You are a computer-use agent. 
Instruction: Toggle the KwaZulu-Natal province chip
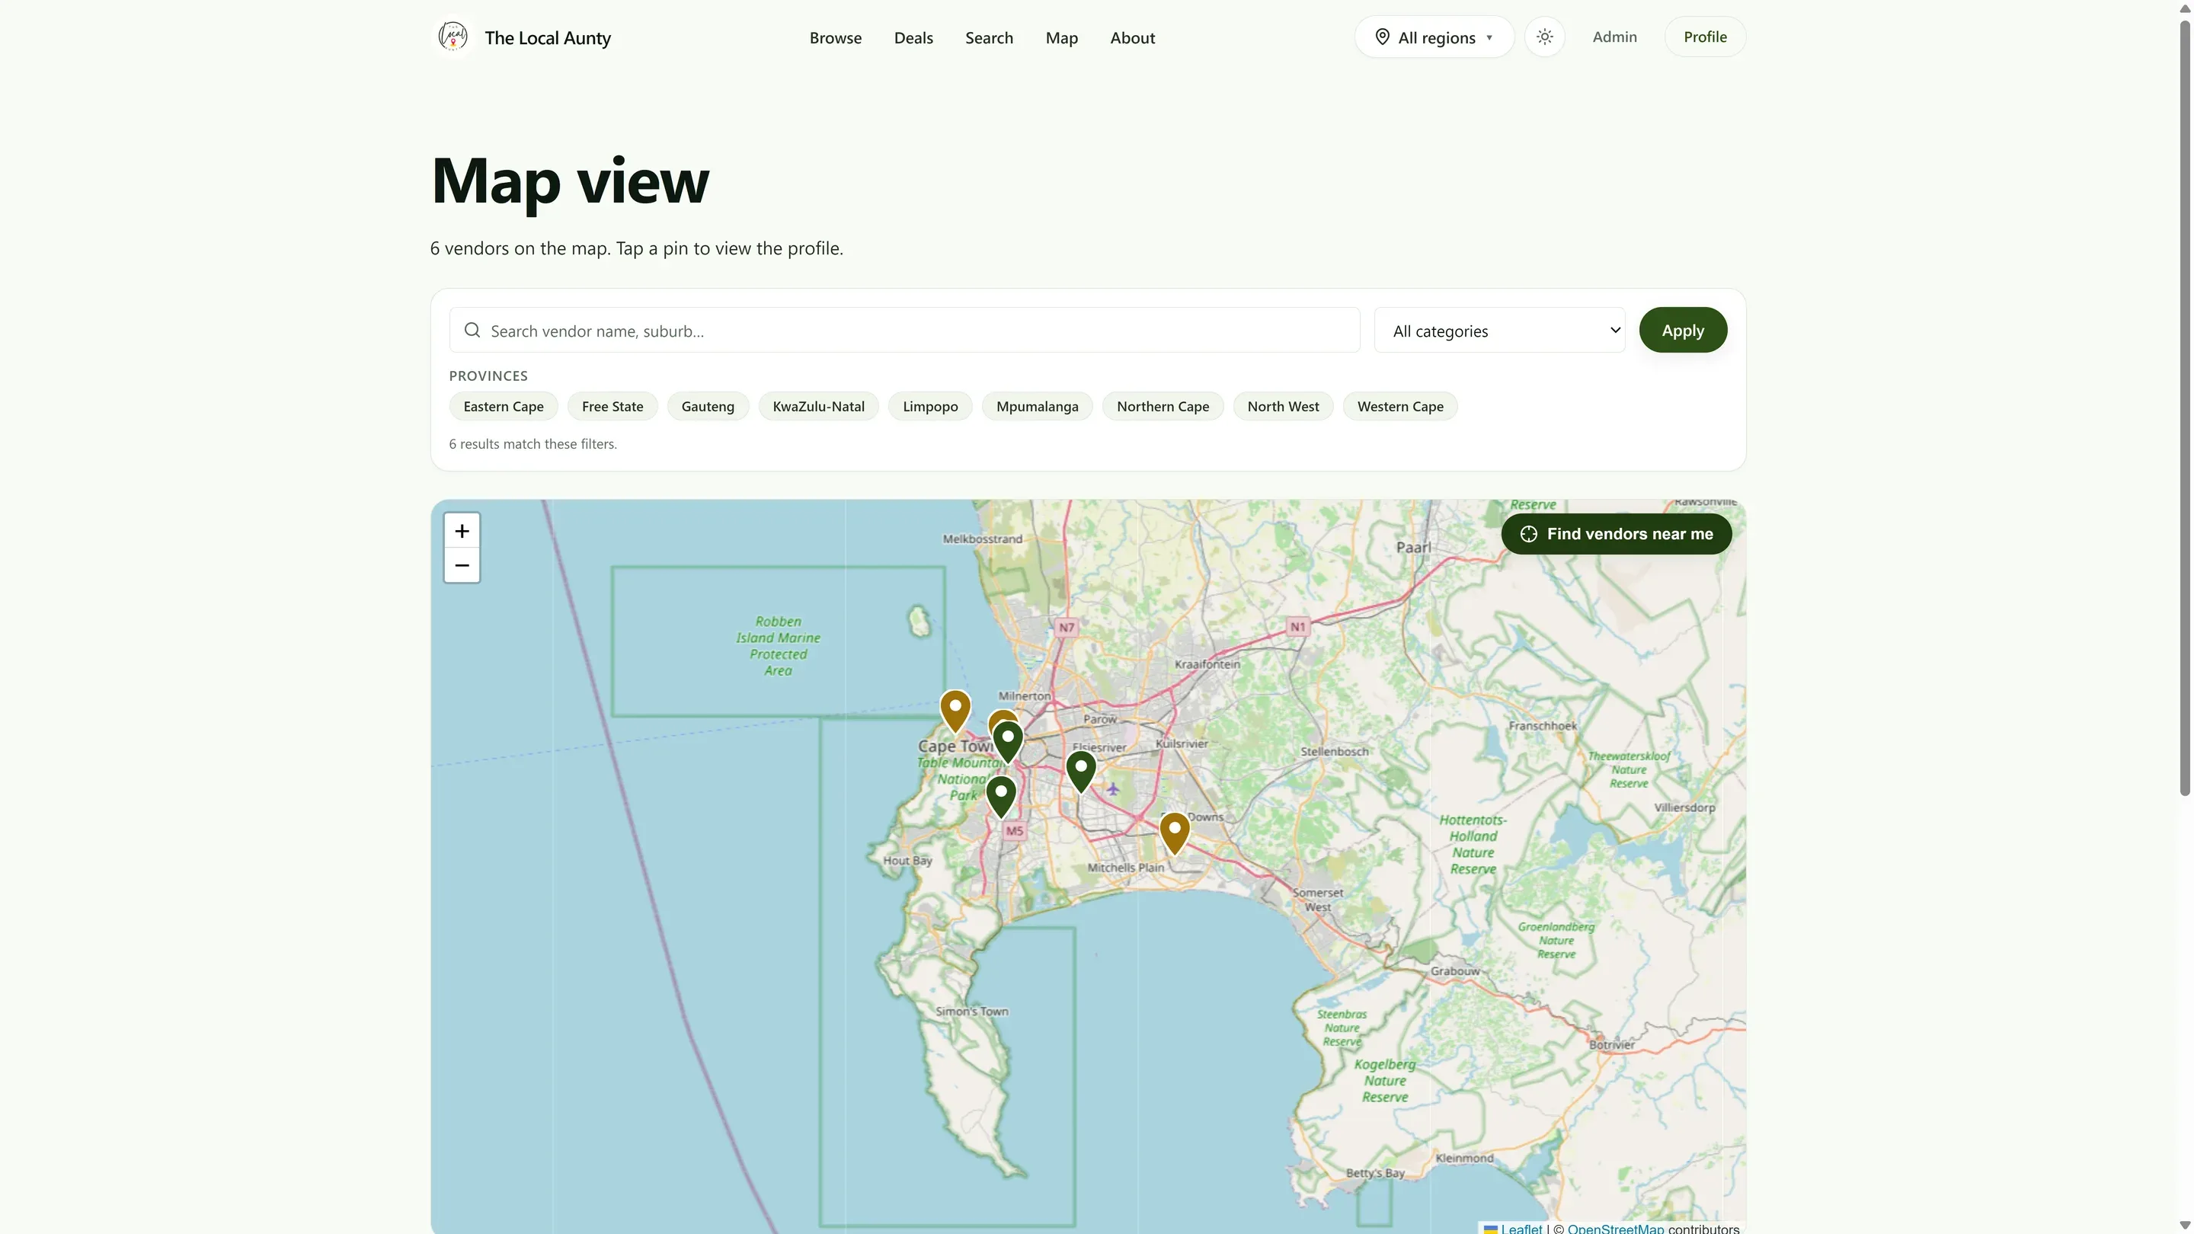click(817, 406)
